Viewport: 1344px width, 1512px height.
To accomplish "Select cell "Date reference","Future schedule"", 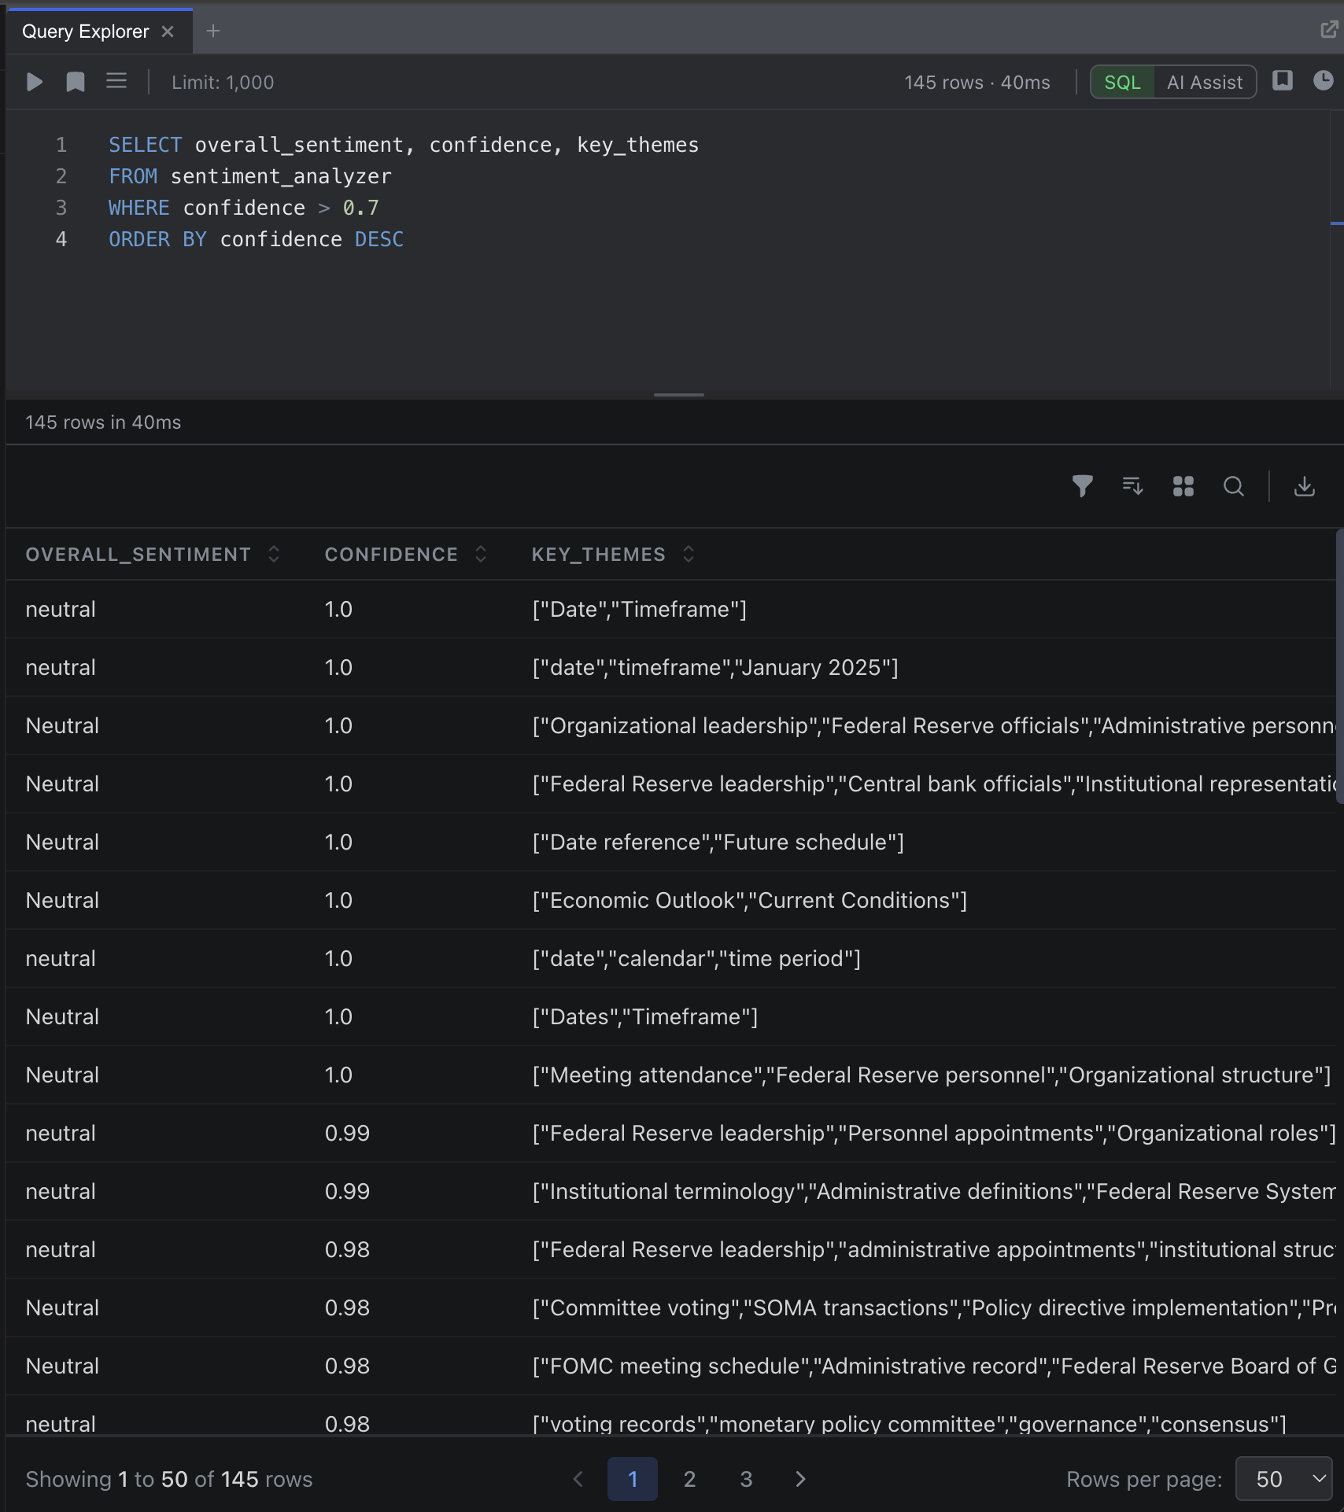I will [718, 843].
